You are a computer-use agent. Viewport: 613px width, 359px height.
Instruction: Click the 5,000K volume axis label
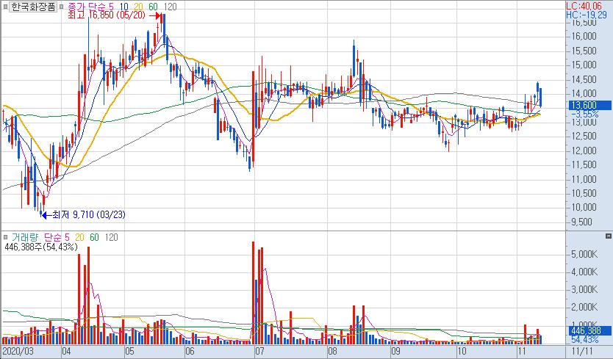point(584,254)
